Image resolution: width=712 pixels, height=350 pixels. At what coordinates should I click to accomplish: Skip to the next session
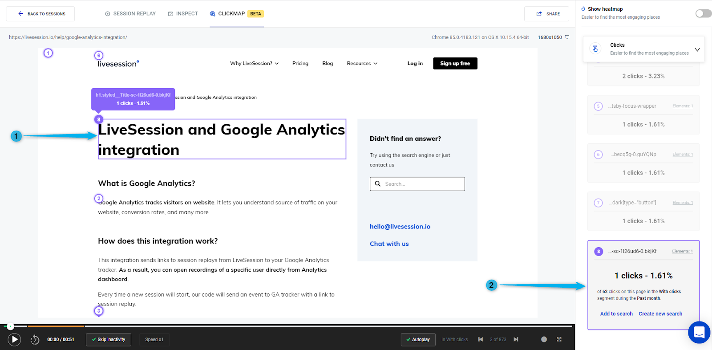(x=516, y=339)
